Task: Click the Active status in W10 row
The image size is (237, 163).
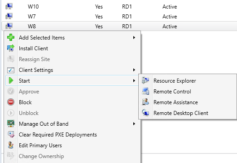Action: 170,7
